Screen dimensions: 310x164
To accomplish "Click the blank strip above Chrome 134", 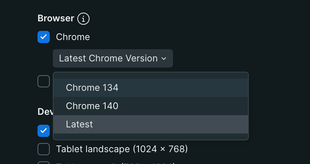I will coord(151,76).
